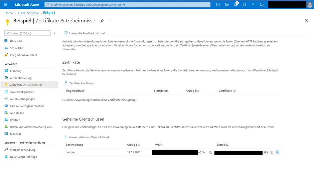Click Haben Sie Feedback für uns? text

(x=87, y=33)
